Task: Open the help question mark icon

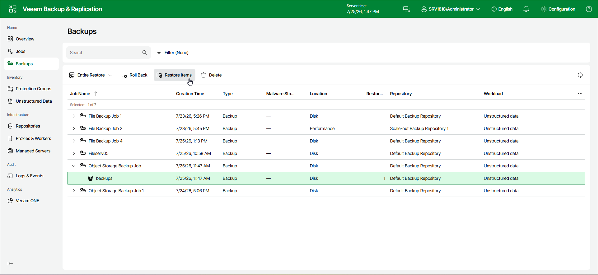Action: click(589, 9)
